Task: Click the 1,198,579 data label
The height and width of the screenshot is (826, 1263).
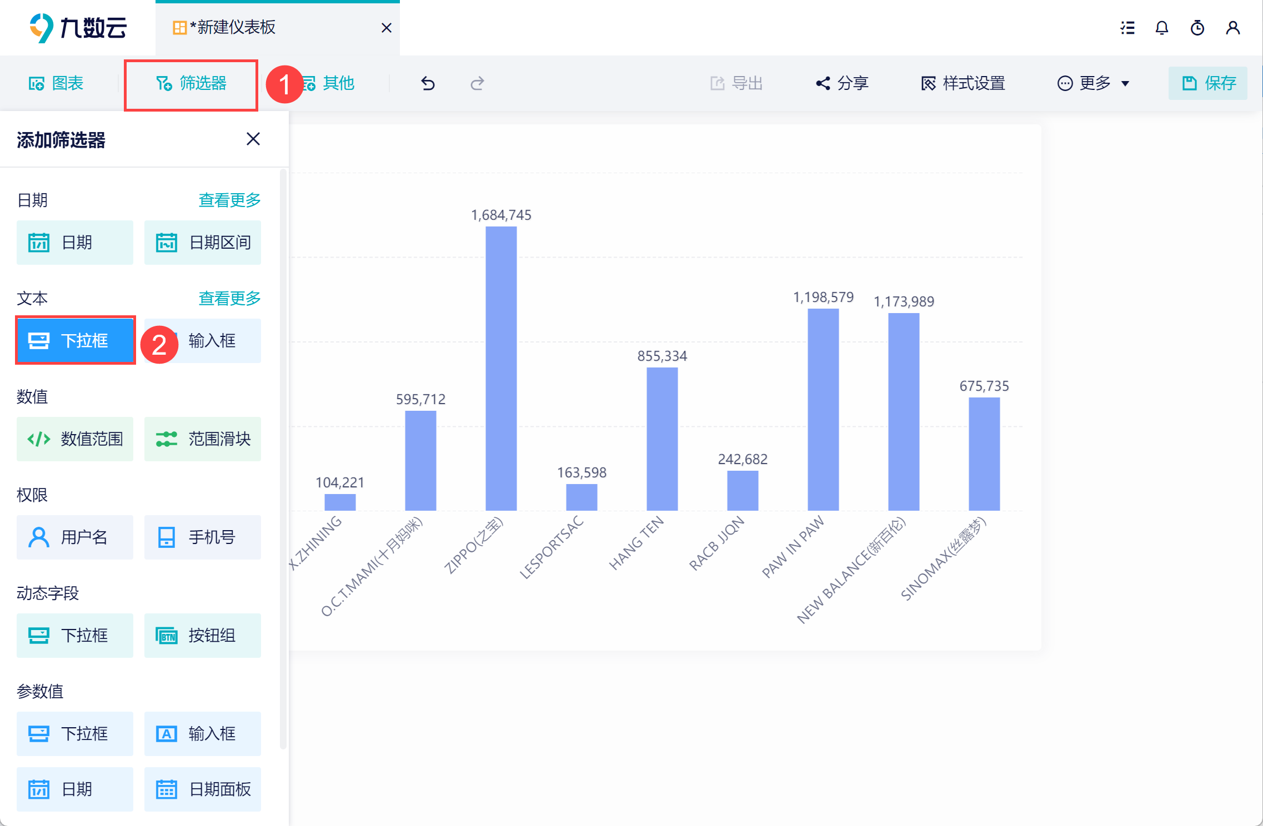Action: 823,297
